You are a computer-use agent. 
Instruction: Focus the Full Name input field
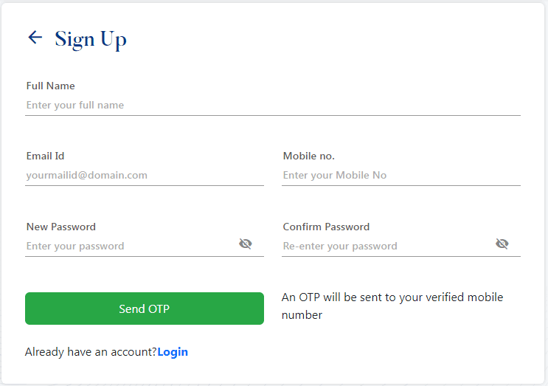point(273,106)
